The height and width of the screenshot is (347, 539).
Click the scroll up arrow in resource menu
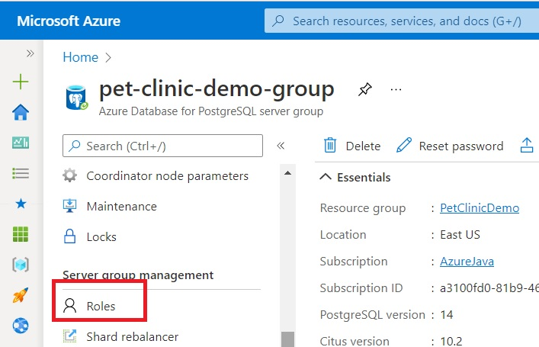coord(287,173)
